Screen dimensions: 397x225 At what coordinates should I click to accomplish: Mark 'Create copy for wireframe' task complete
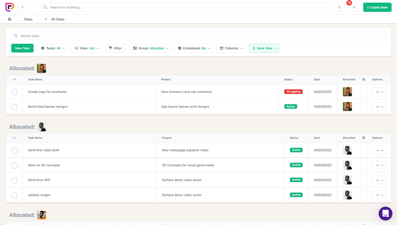(x=15, y=92)
